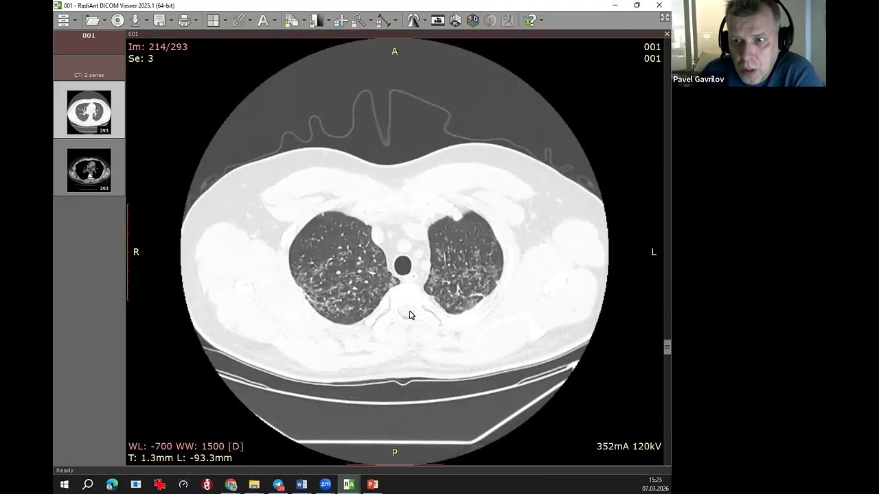Click the image fusion F icon
Viewport: 879px width, 494px height.
(490, 21)
